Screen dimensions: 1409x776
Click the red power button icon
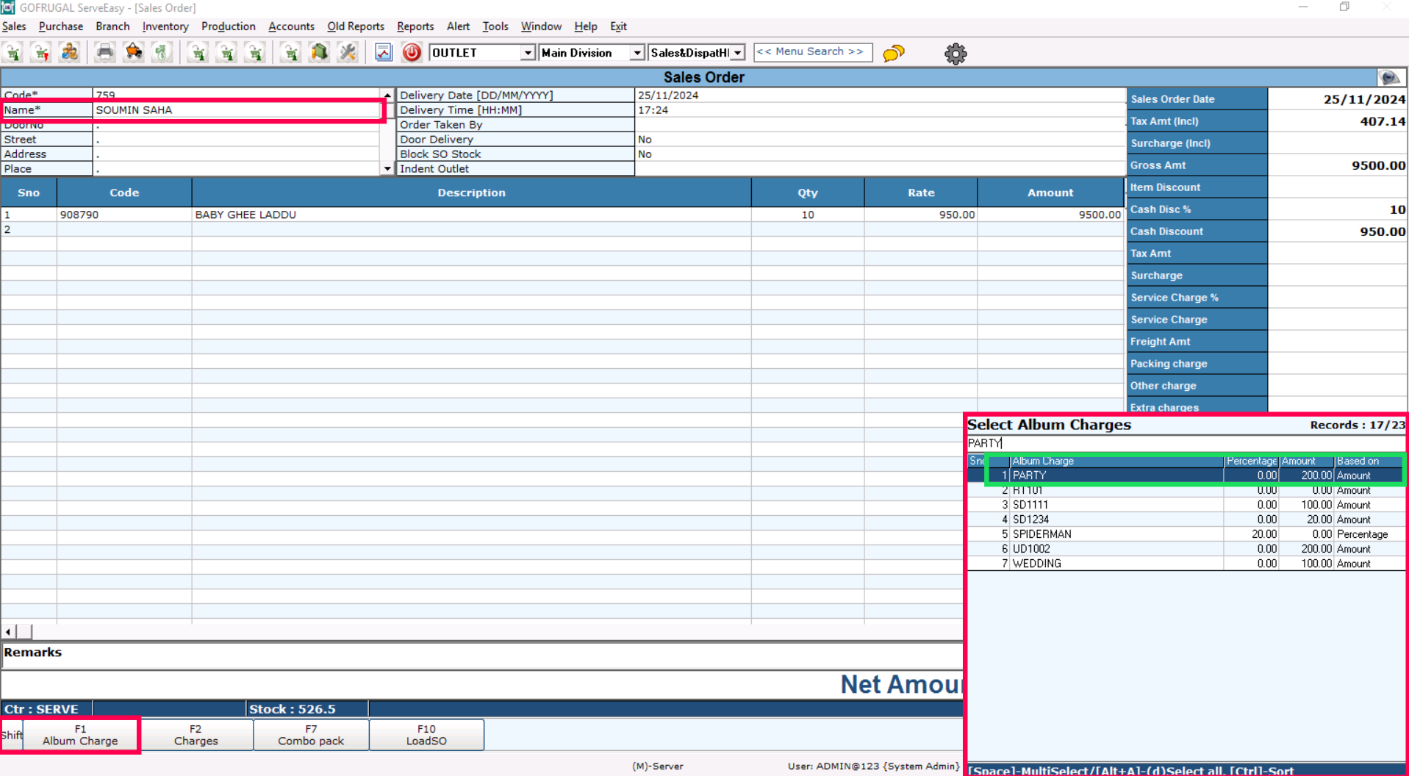pos(412,52)
